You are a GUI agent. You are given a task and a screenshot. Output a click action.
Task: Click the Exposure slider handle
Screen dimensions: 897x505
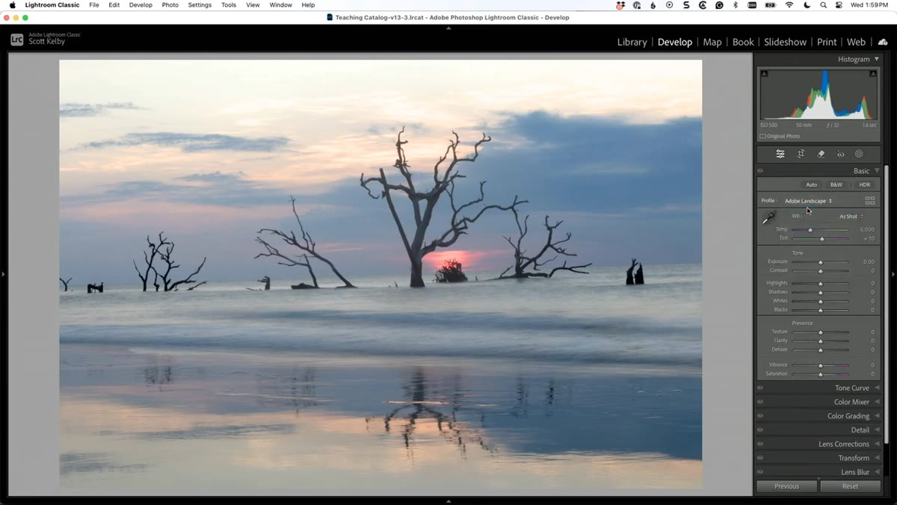[820, 262]
